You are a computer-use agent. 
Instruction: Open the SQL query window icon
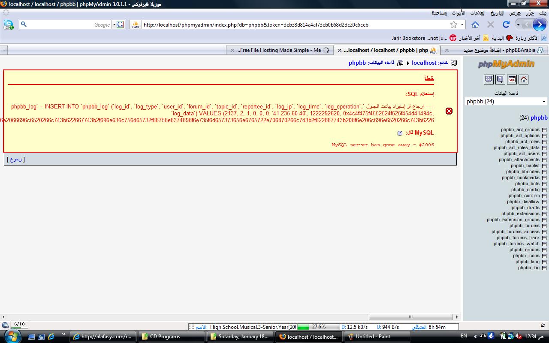pos(512,79)
